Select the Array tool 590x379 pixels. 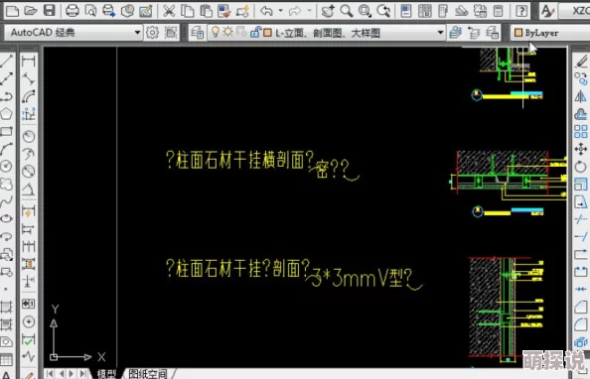tap(581, 132)
